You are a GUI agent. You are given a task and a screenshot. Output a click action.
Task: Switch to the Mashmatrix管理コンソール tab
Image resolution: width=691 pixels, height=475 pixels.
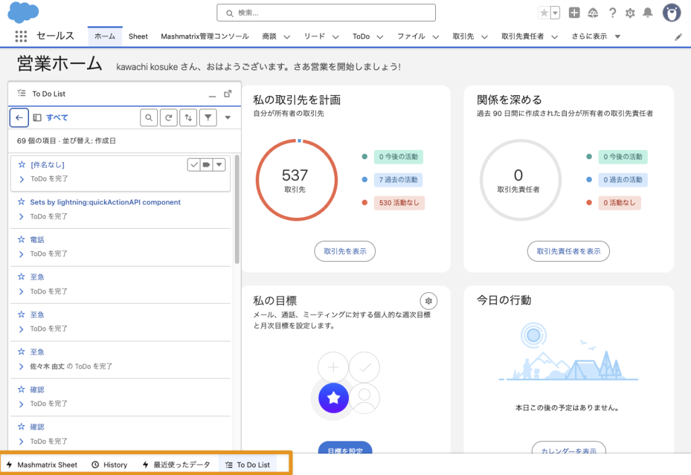pos(204,36)
